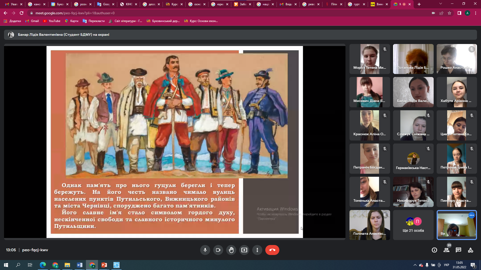The width and height of the screenshot is (481, 270).
Task: Select Гермаківська Наст... avatar tile
Action: click(413, 159)
